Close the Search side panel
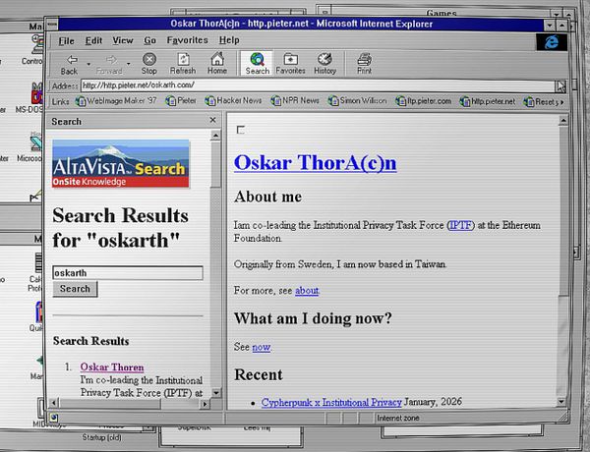This screenshot has width=590, height=452. click(x=212, y=120)
